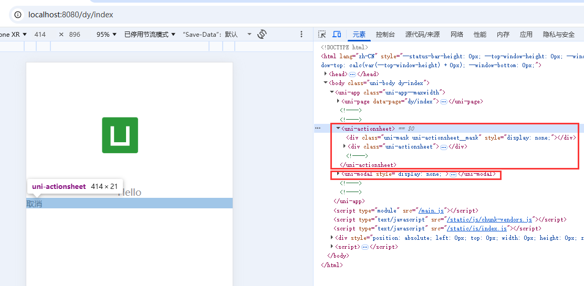Screen dimensions: 584x286
Task: Open the /static/js/chunk-vendors.js script link
Action: (x=489, y=219)
